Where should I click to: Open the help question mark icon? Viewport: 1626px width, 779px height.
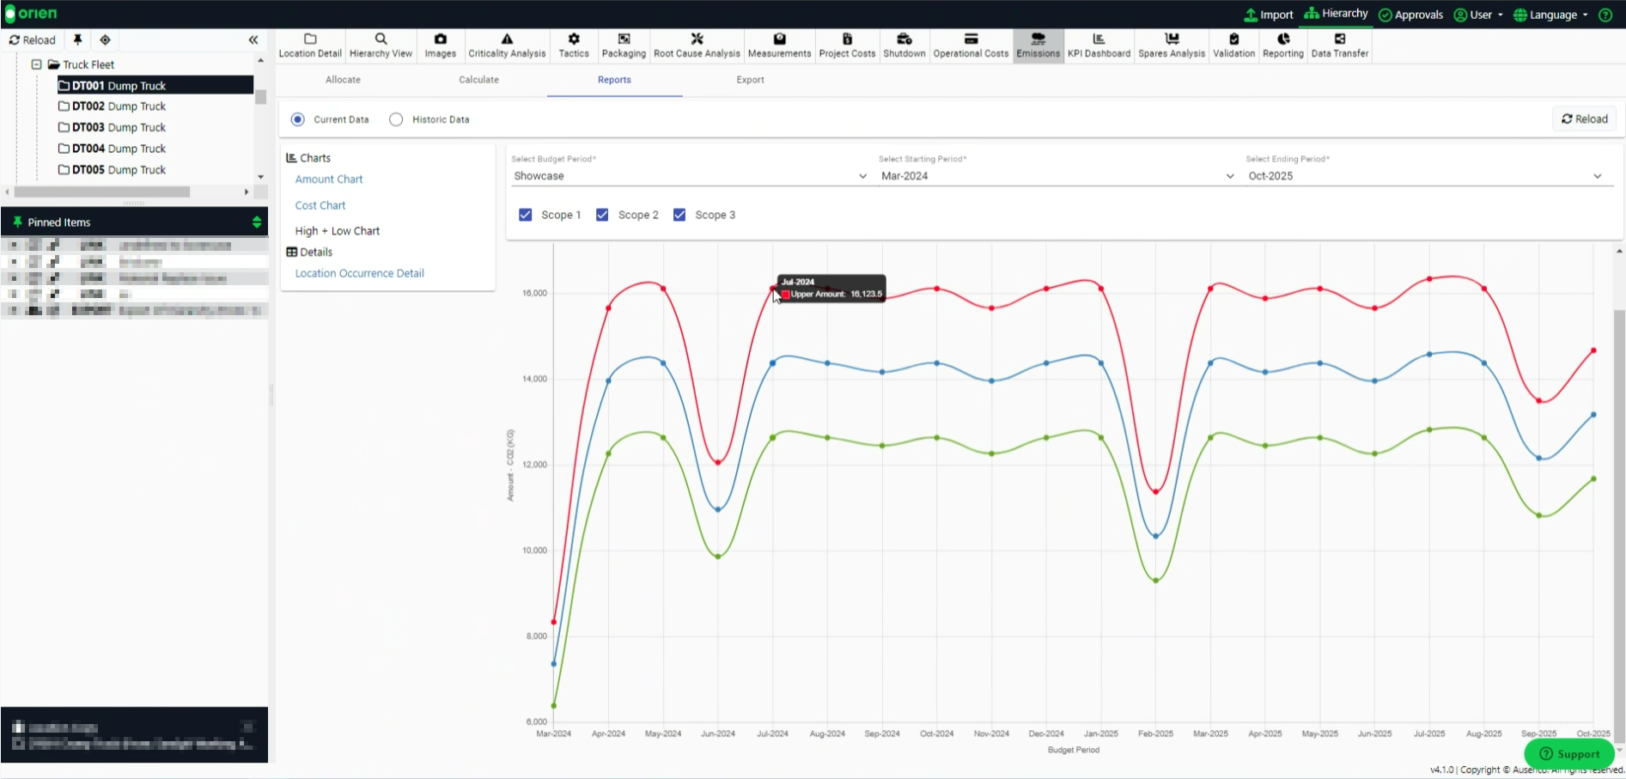tap(1605, 15)
